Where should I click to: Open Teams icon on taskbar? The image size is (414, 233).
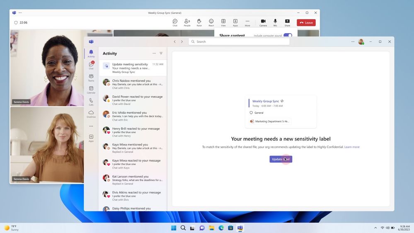240,228
